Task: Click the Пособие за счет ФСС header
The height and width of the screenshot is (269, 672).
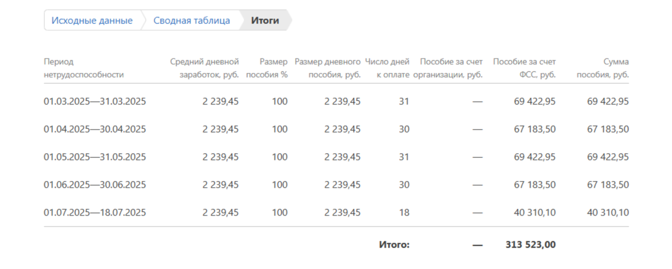Action: click(524, 68)
